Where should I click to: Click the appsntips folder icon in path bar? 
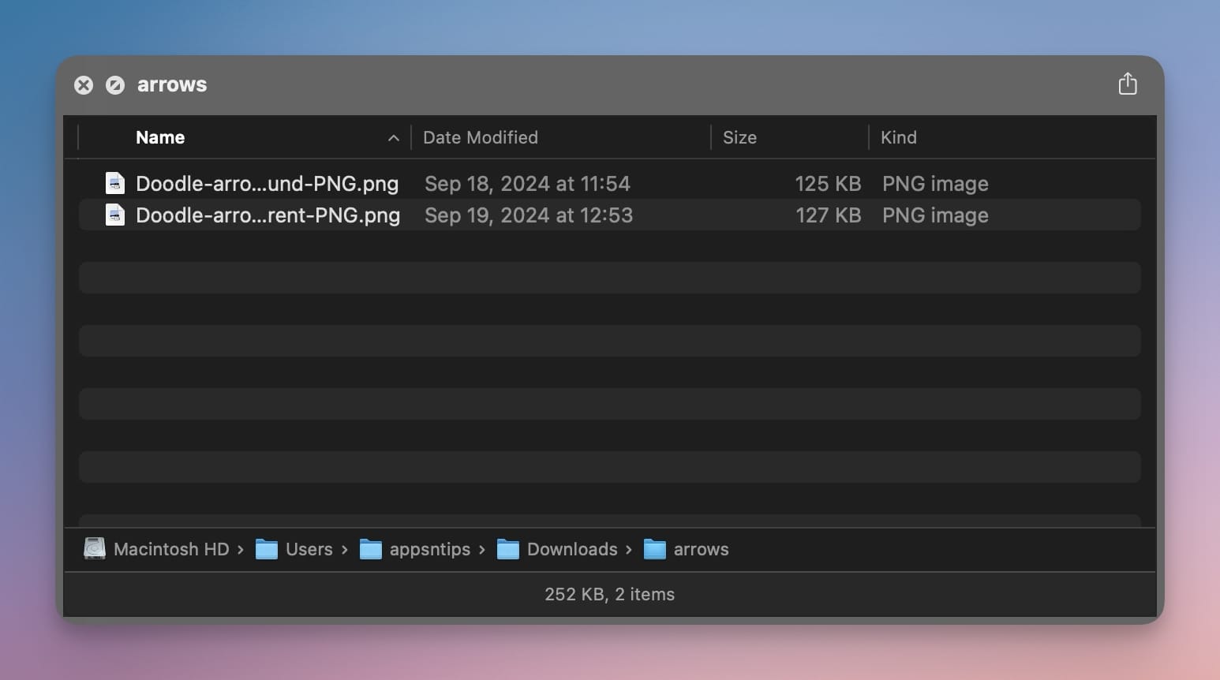(x=371, y=548)
